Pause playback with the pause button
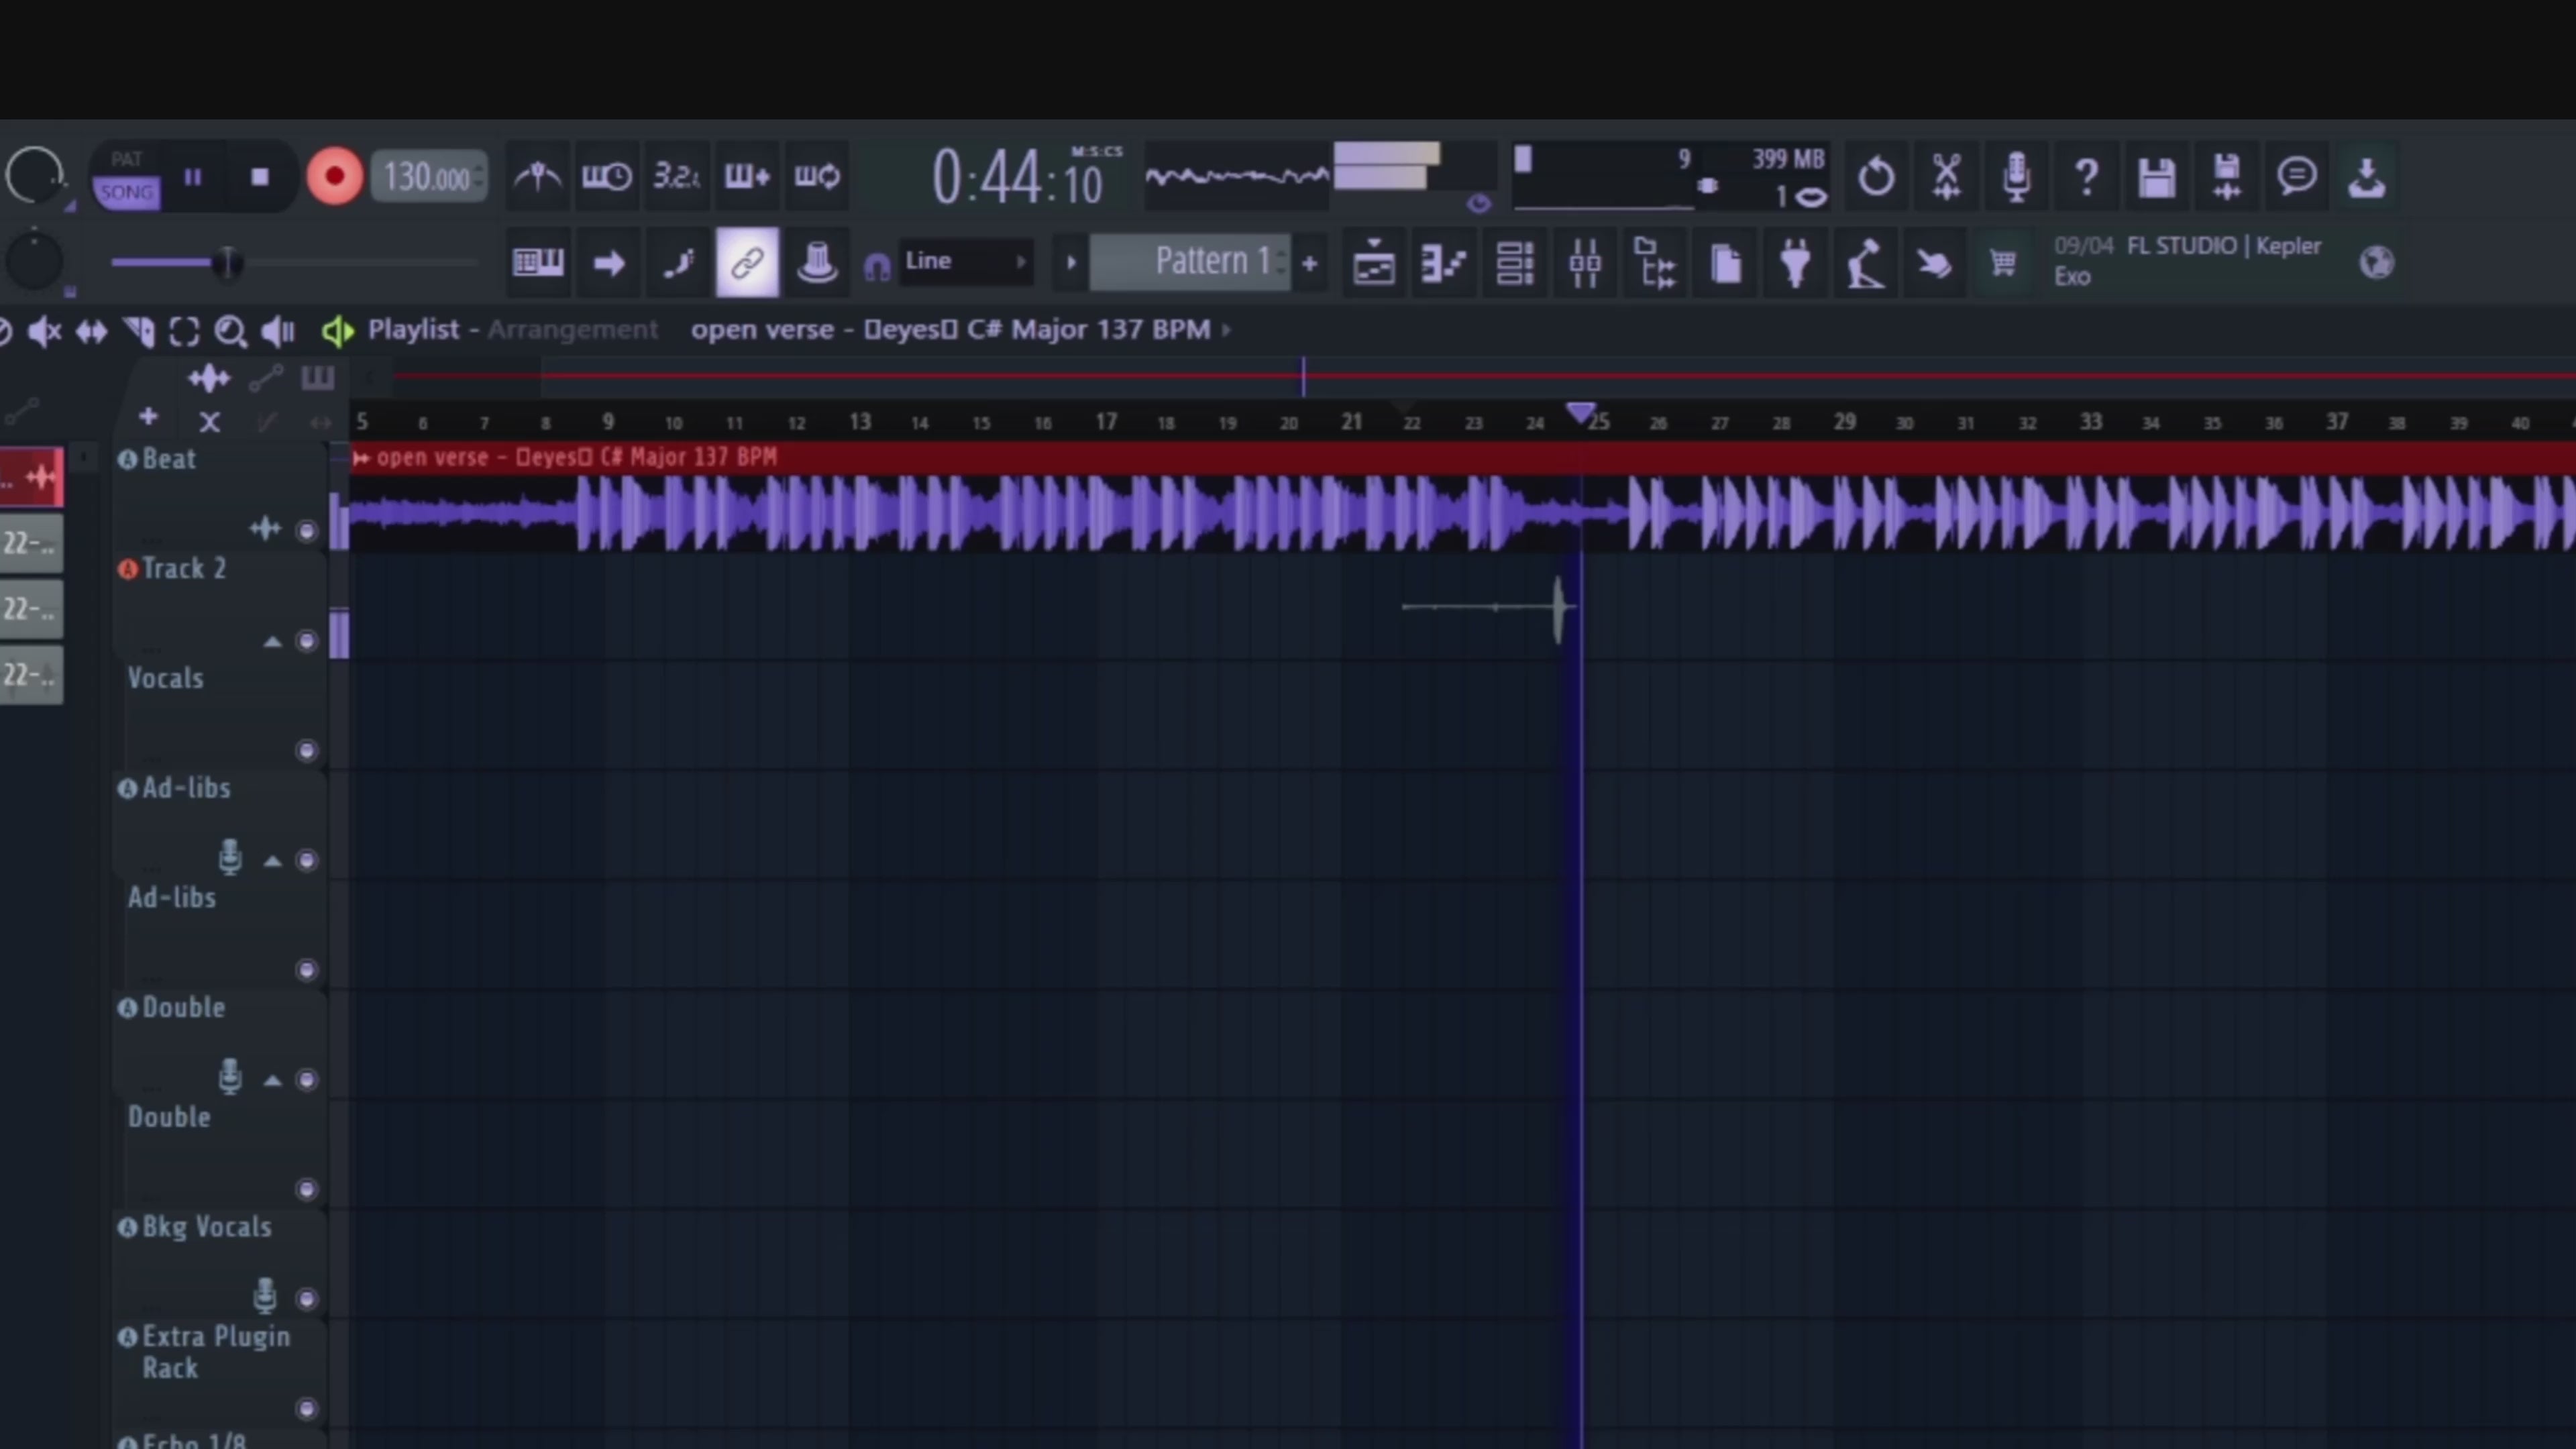The width and height of the screenshot is (2576, 1449). coord(193,177)
